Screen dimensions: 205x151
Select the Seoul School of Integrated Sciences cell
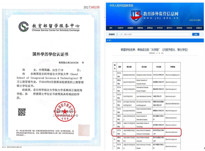pyautogui.click(x=144, y=132)
